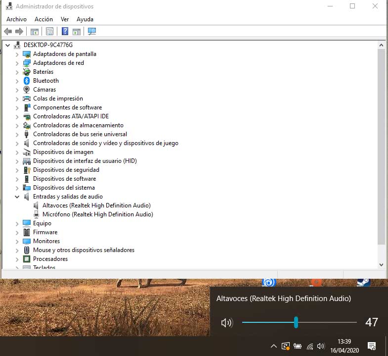Open the Archivo menu
The width and height of the screenshot is (388, 356).
tap(16, 19)
